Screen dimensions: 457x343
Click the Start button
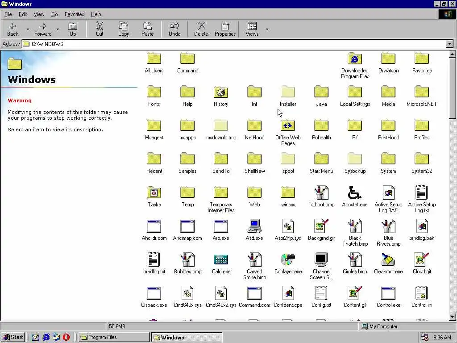pos(13,337)
